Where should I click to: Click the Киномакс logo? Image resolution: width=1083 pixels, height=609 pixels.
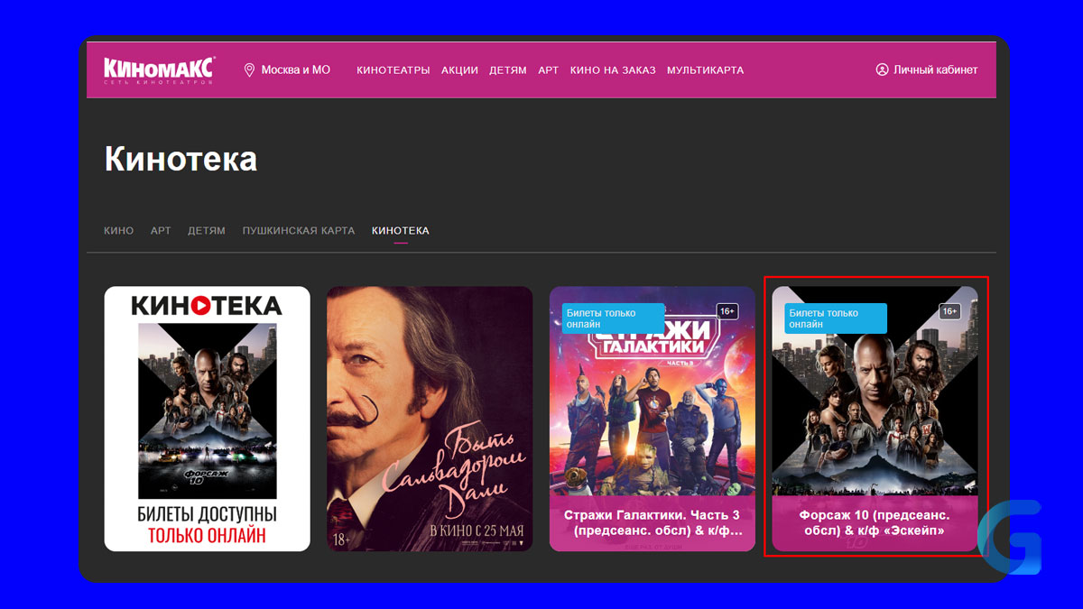pos(159,69)
